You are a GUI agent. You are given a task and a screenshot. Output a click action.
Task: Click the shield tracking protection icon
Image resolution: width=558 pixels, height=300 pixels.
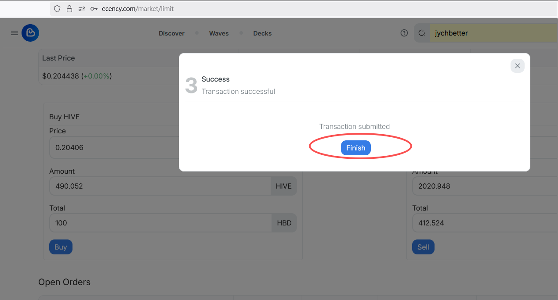(57, 8)
